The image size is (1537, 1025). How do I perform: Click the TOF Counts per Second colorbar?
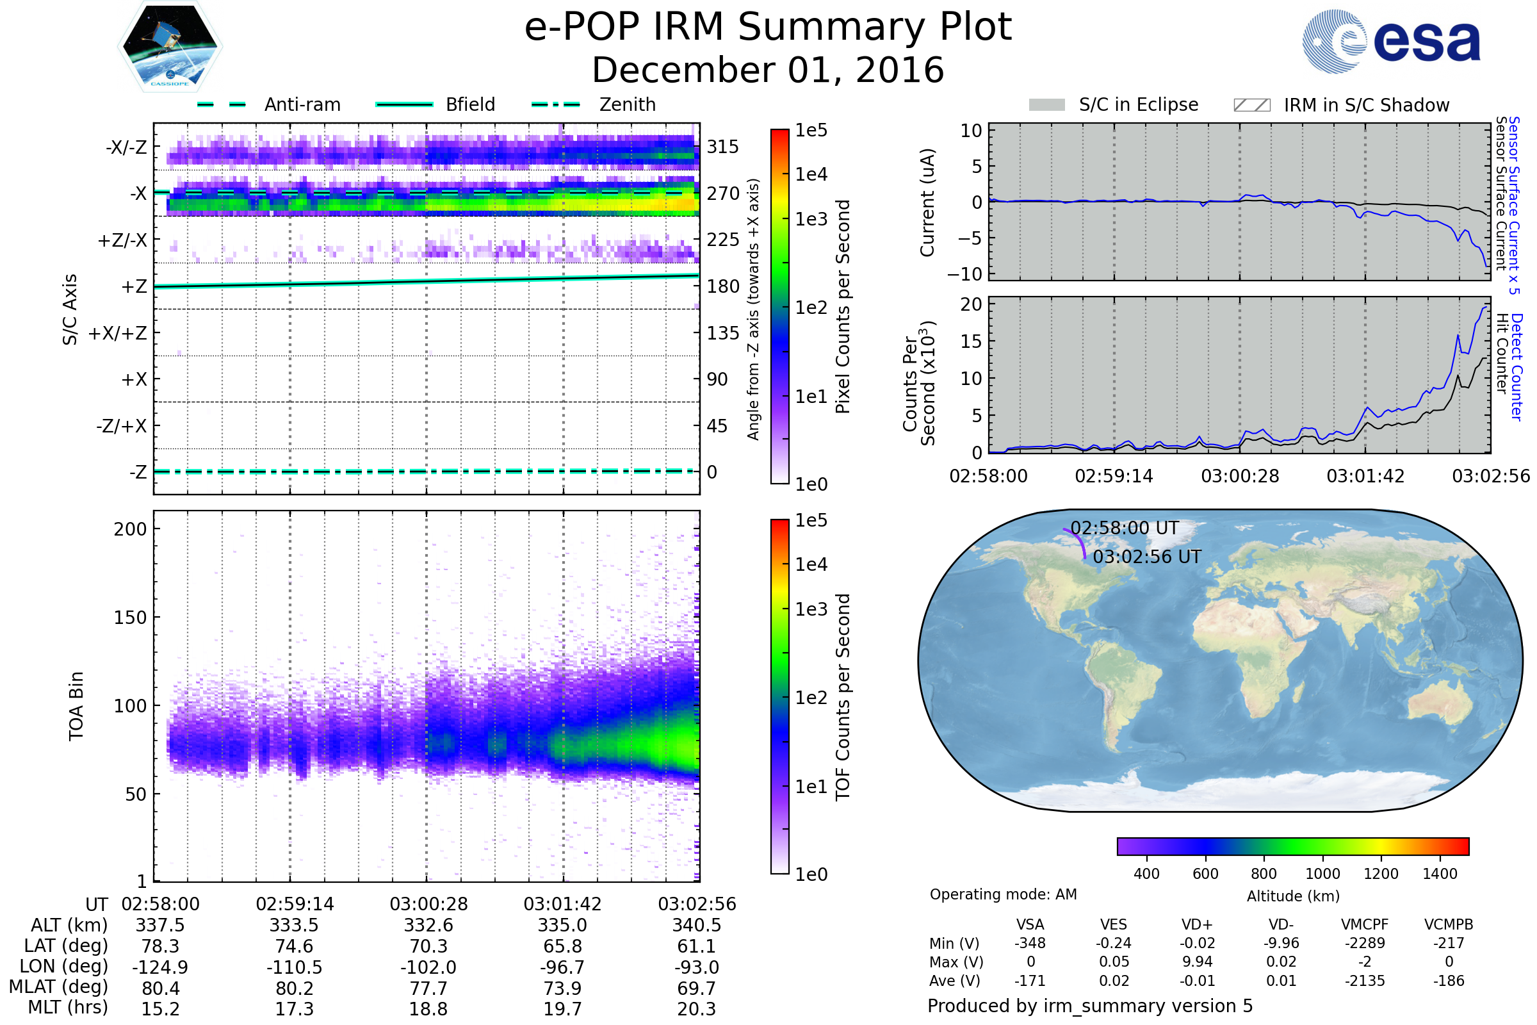779,696
